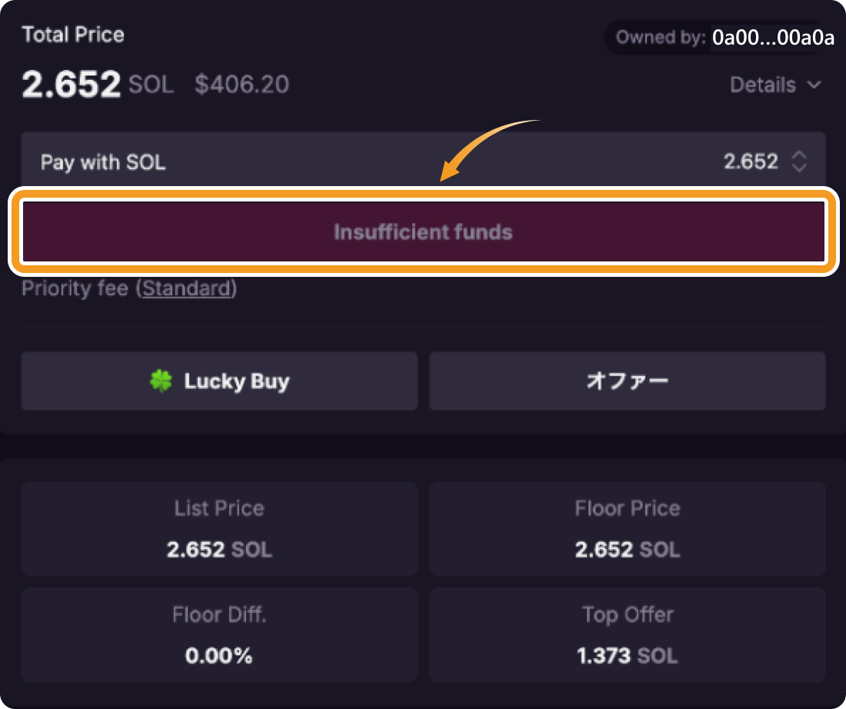846x709 pixels.
Task: Click the owner address 0a00...00a0a
Action: [773, 38]
